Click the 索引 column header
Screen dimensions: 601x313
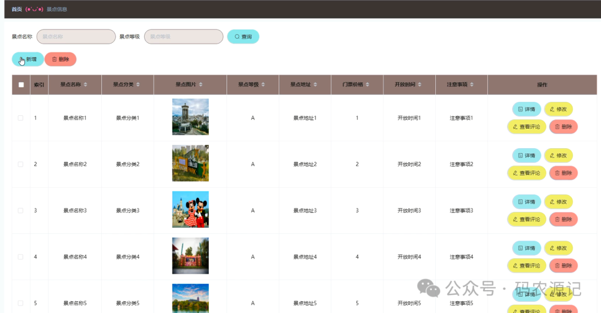pos(39,85)
